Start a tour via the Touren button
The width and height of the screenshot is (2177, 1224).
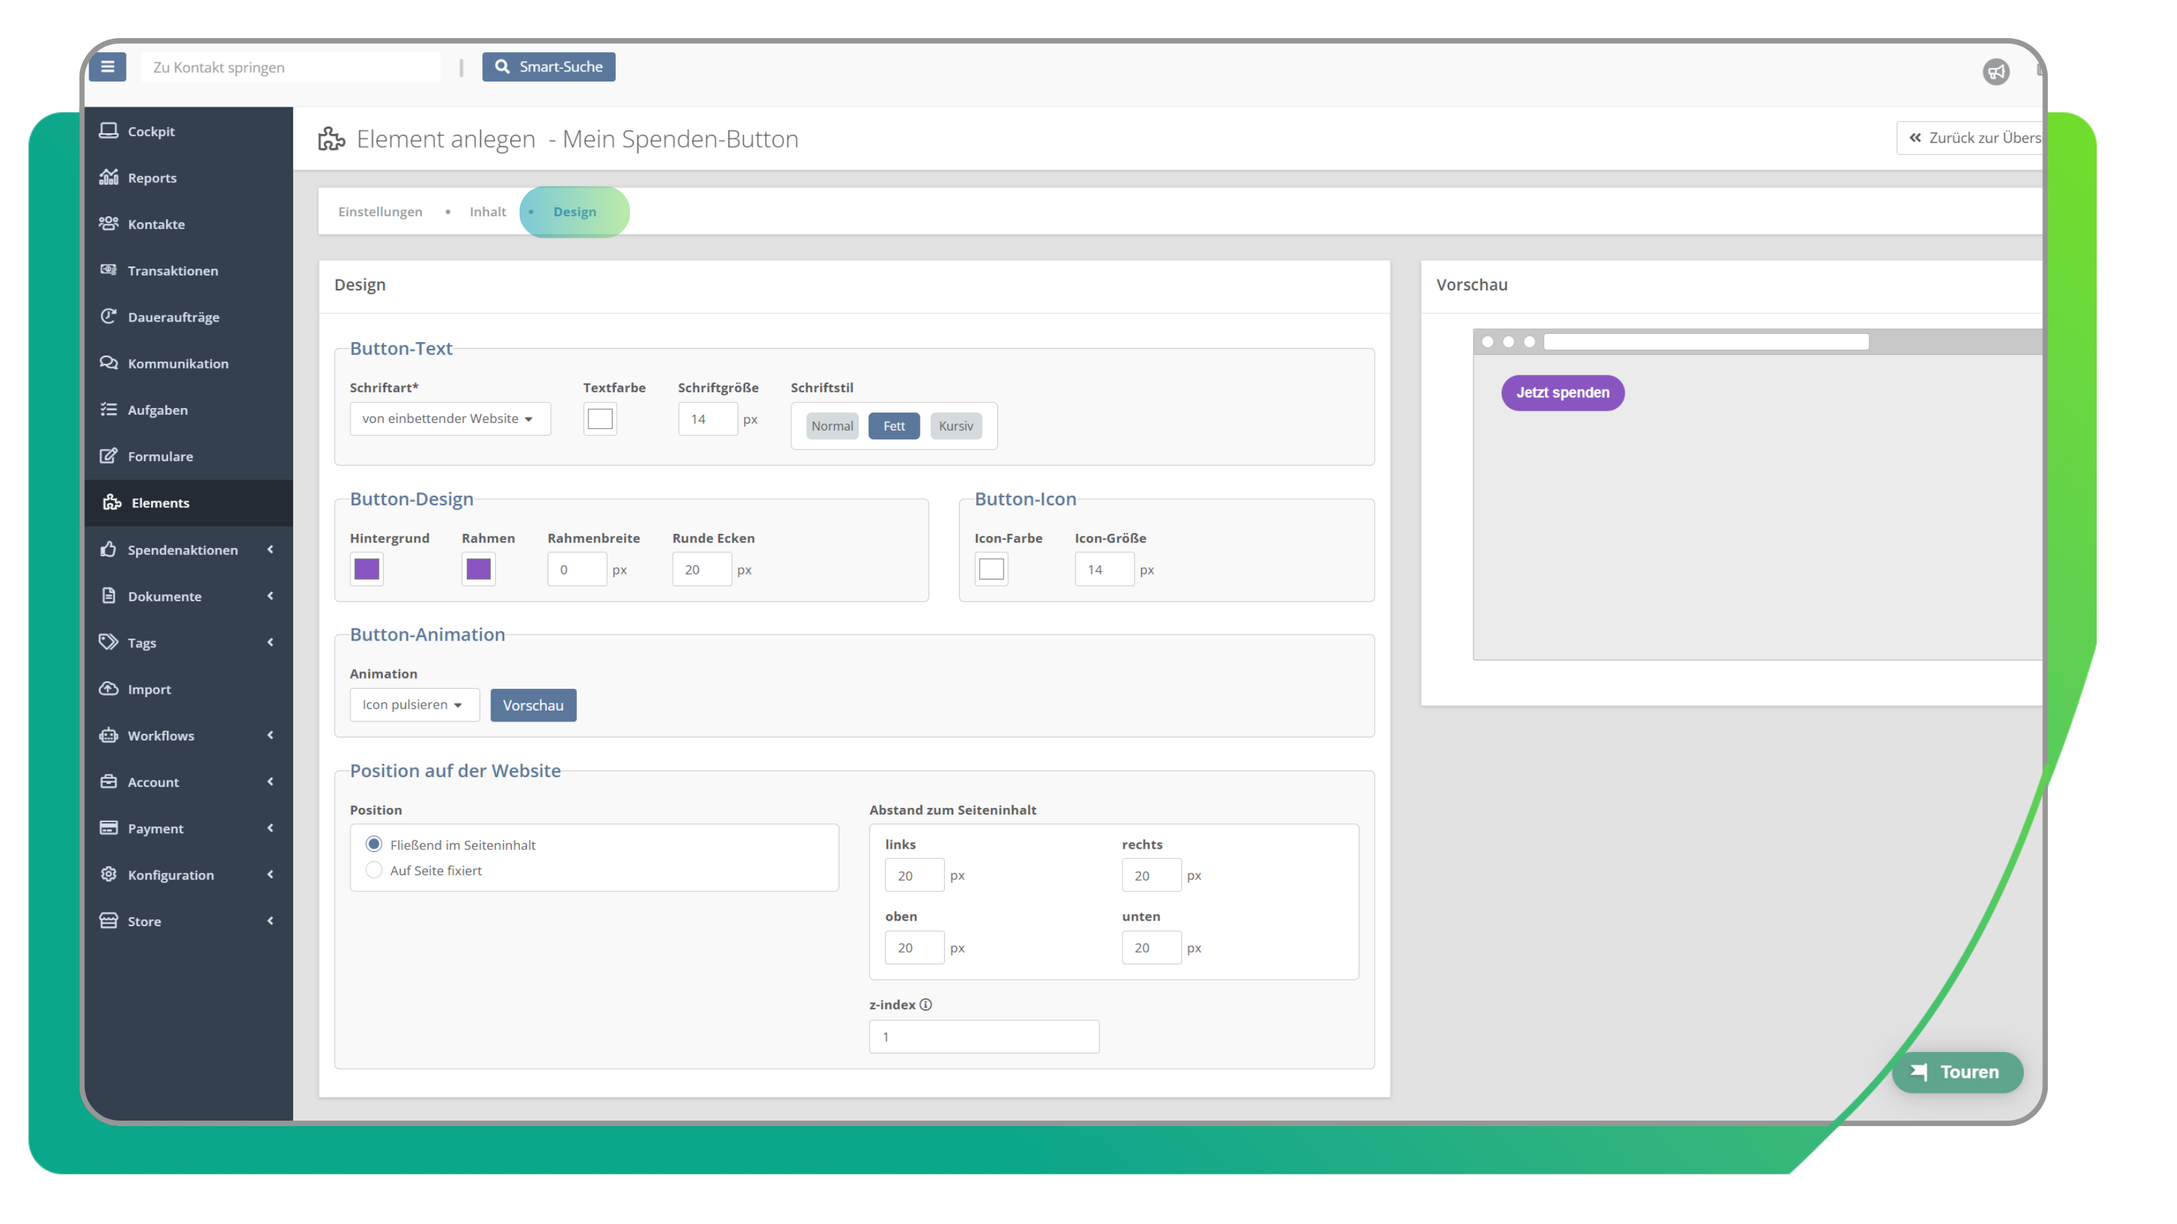click(1958, 1072)
